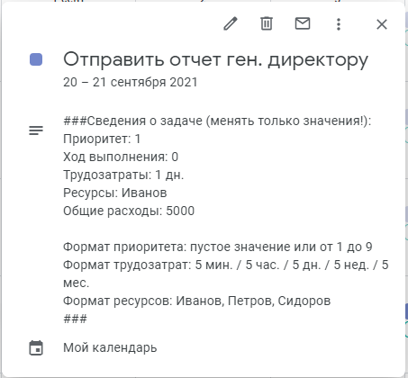This screenshot has width=408, height=378.
Task: Click the Приоритет: 1 line
Action: (102, 139)
